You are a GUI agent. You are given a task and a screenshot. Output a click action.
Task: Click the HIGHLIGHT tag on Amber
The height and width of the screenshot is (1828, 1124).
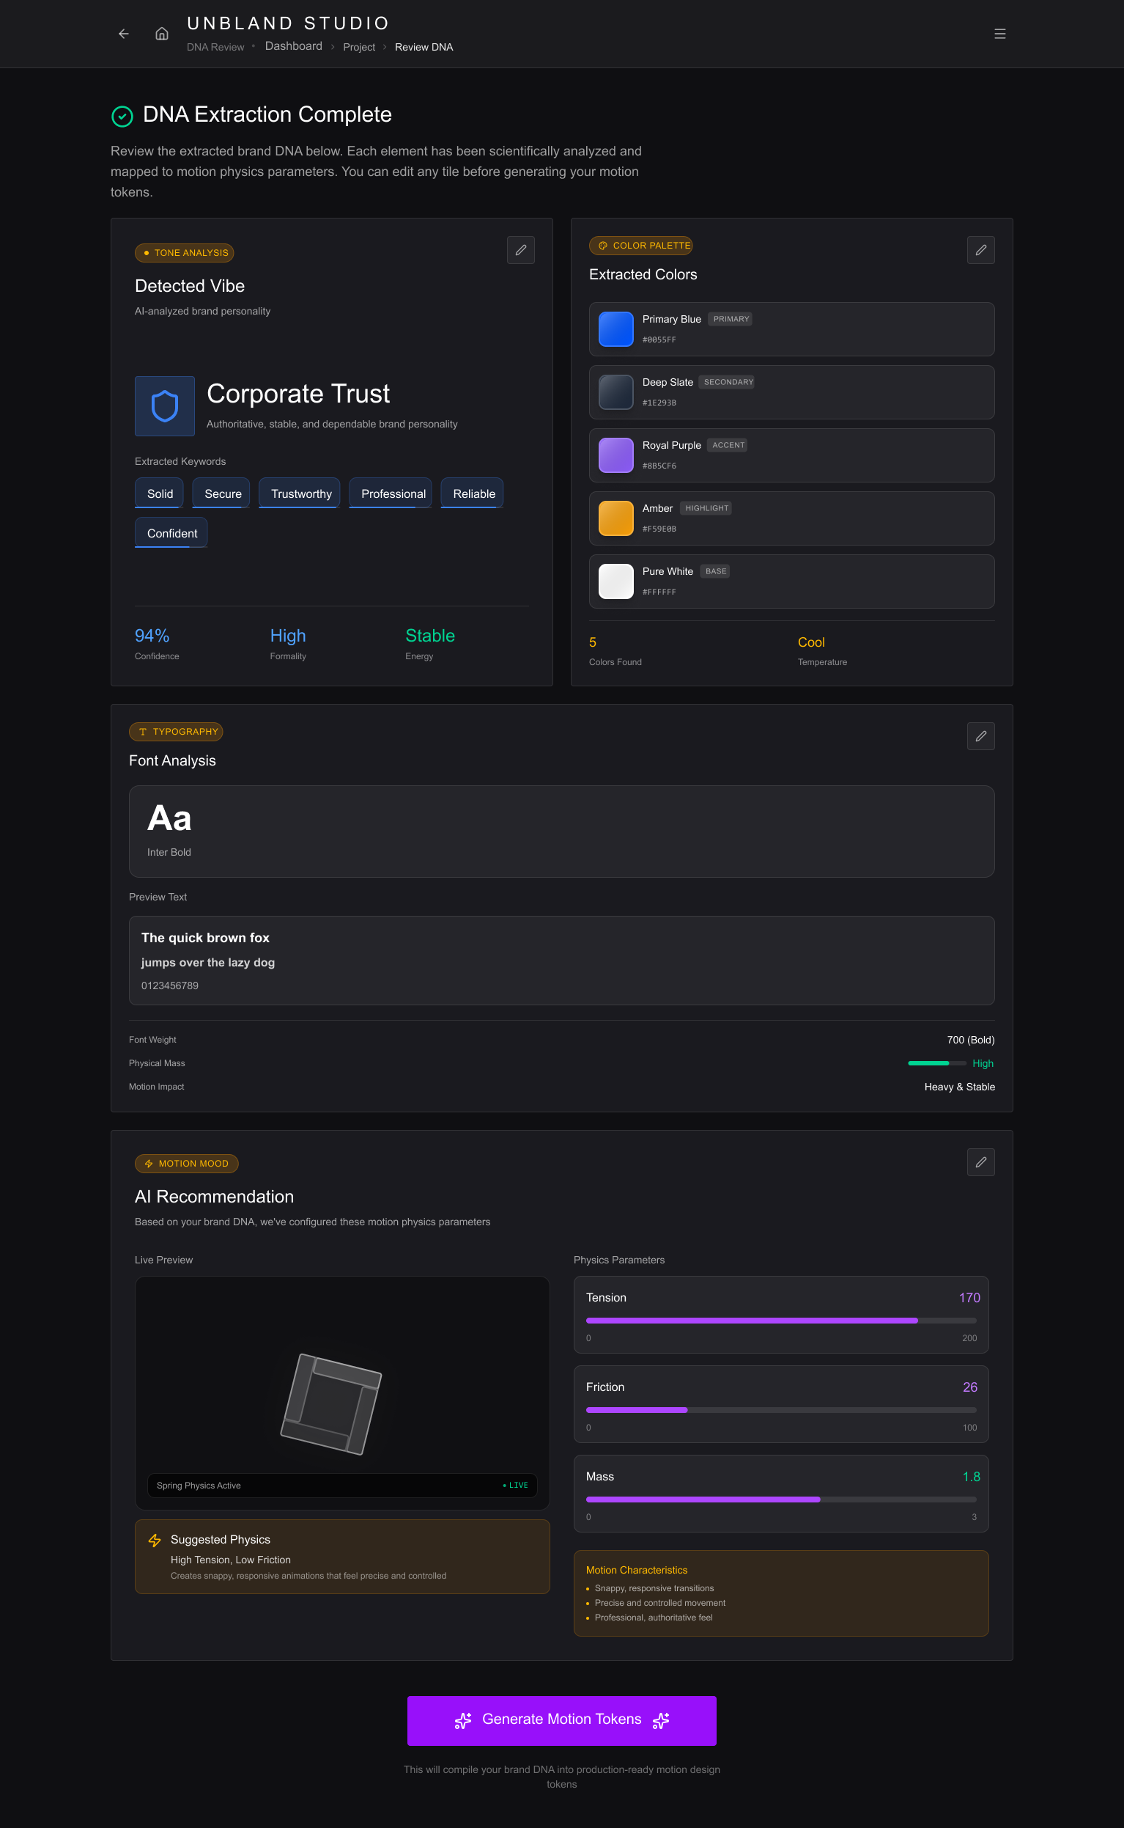point(706,508)
